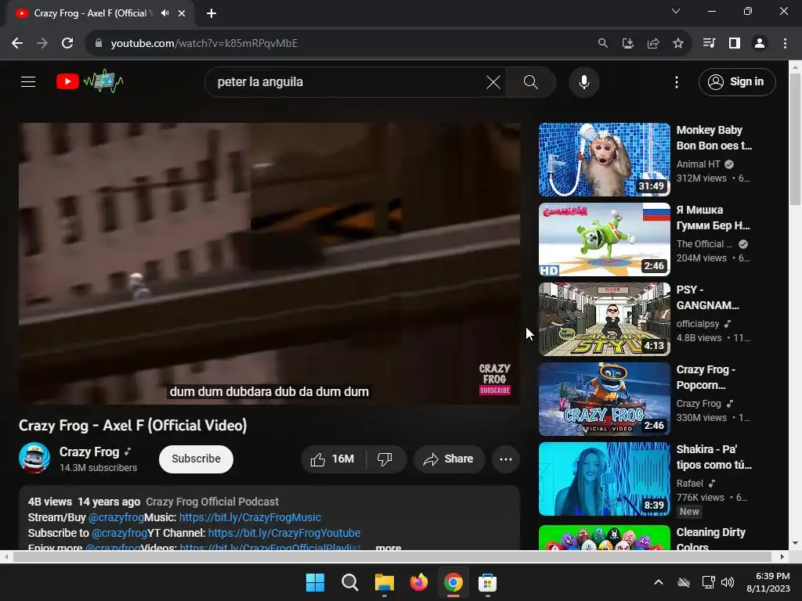This screenshot has height=601, width=802.
Task: Open Shakira Pa' tipos como tú thumbnail
Action: (x=604, y=479)
